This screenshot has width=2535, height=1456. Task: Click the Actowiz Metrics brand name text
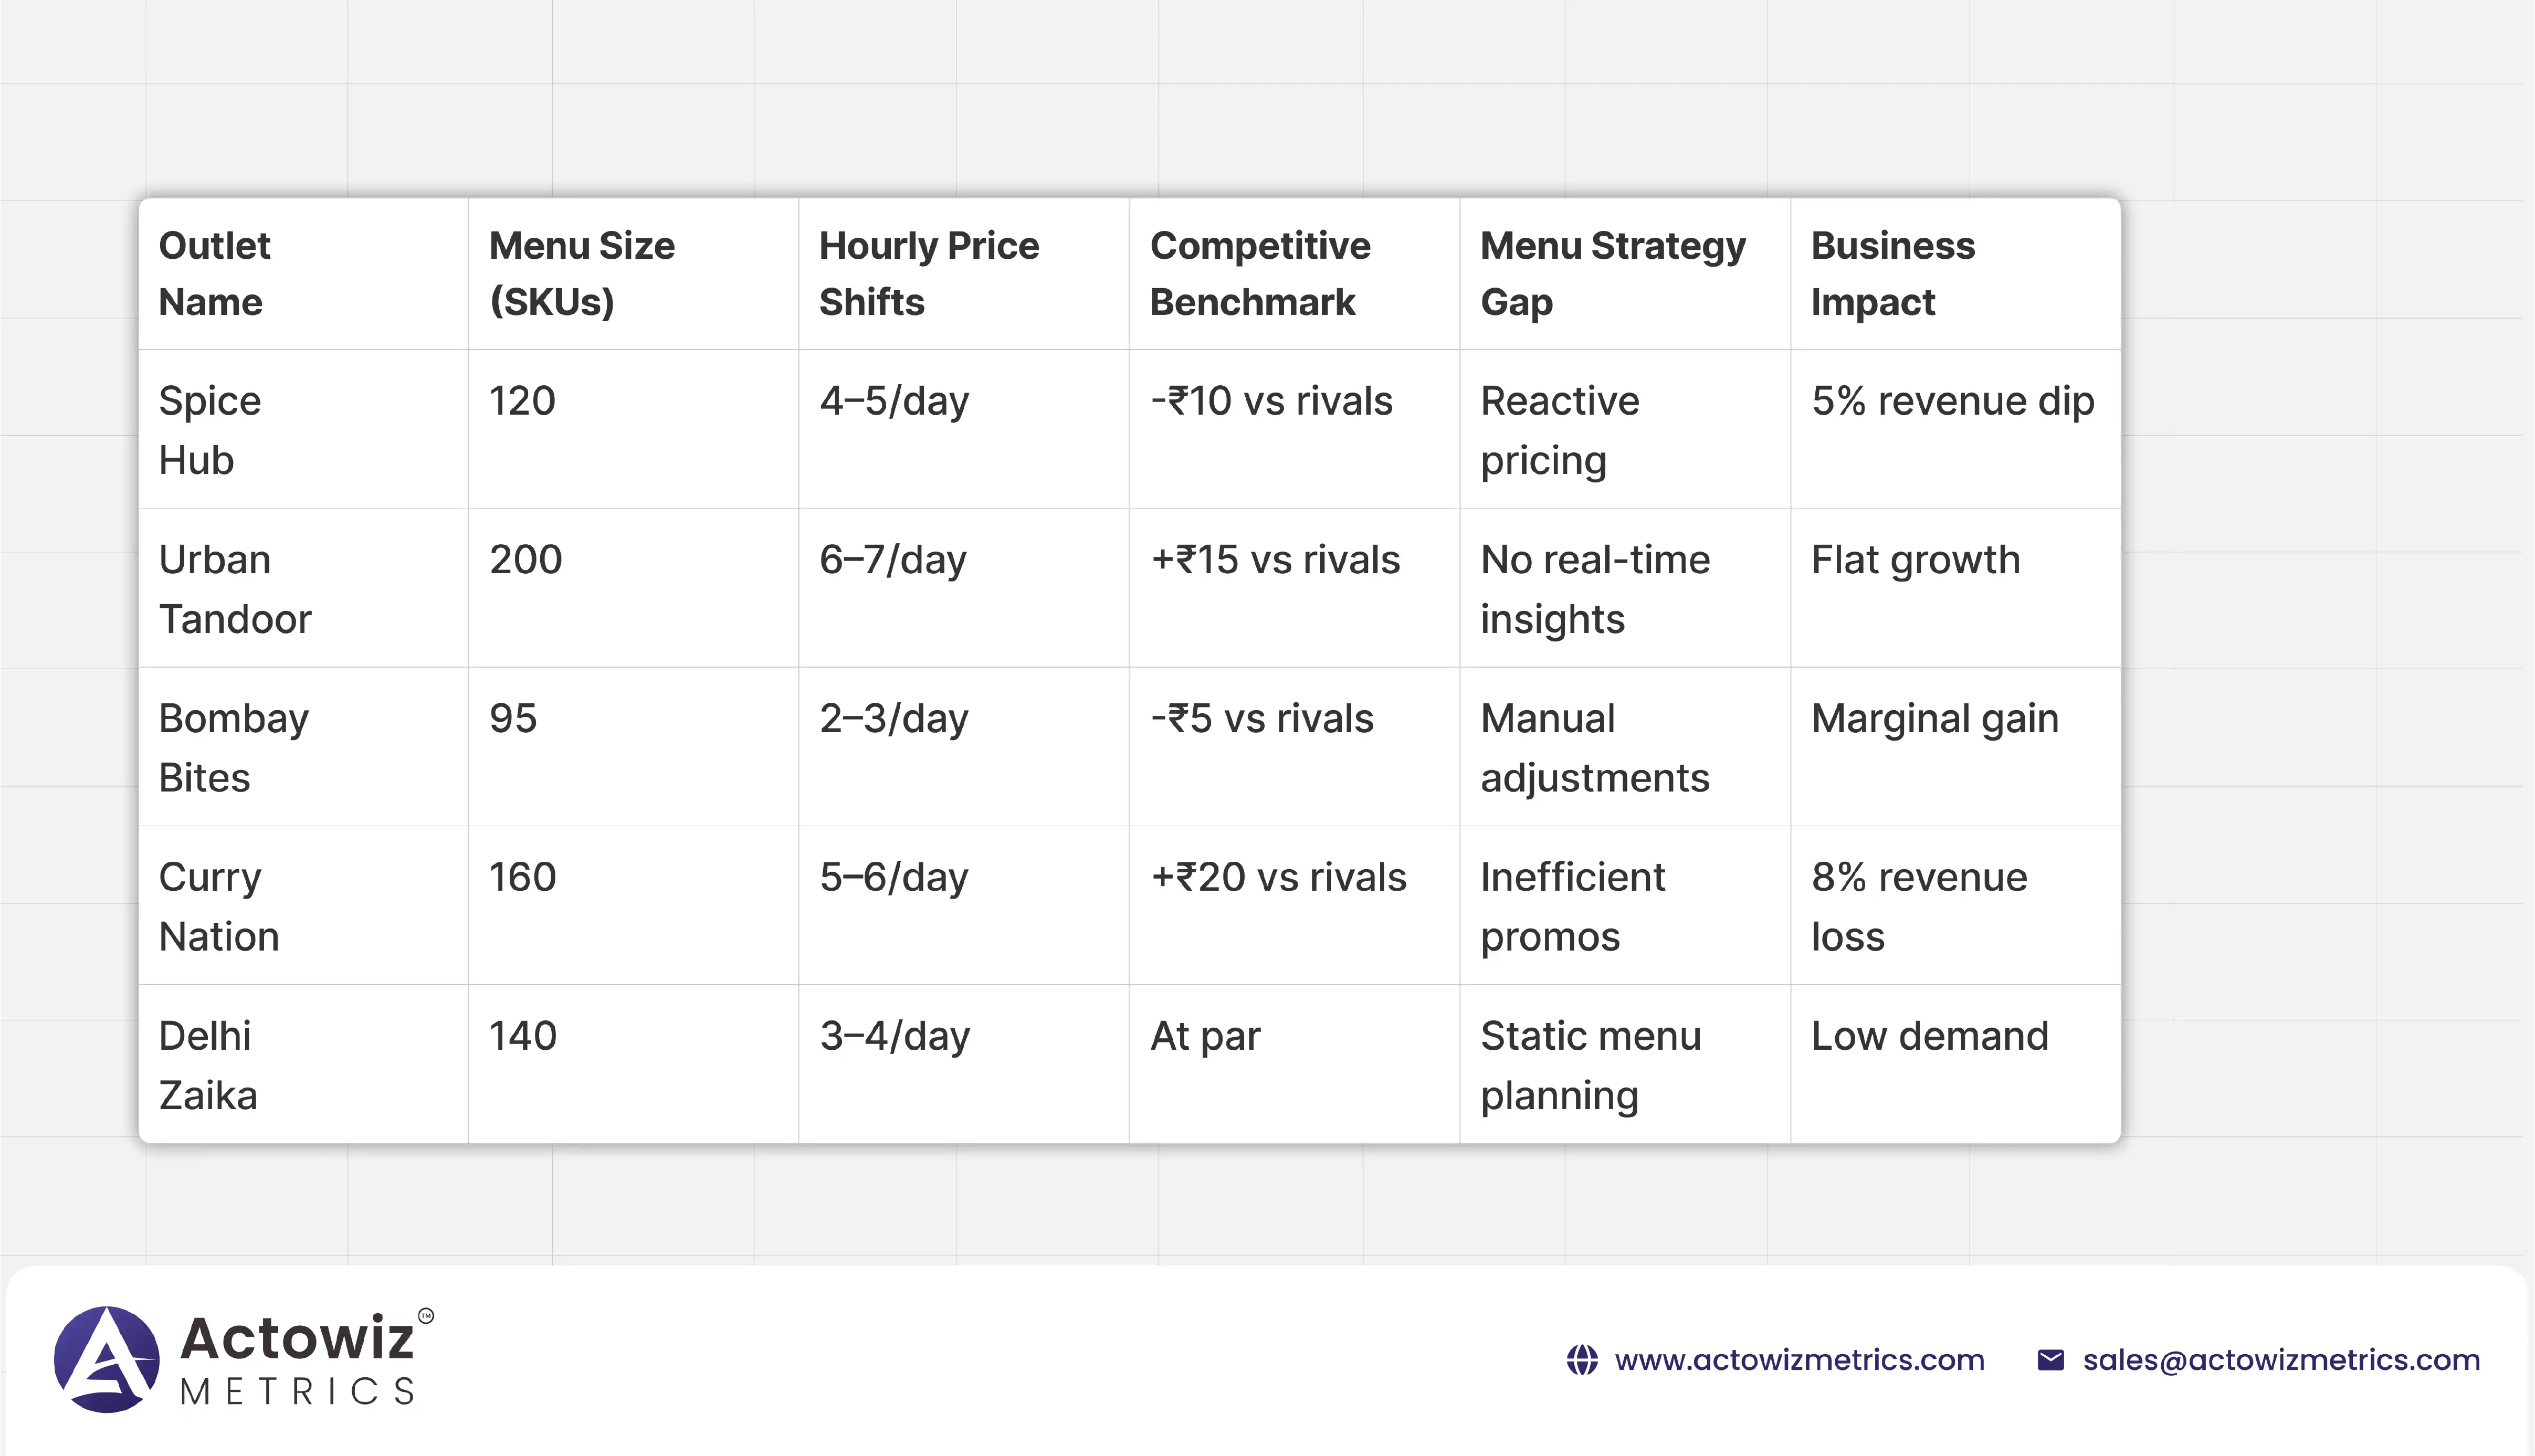click(x=298, y=1359)
